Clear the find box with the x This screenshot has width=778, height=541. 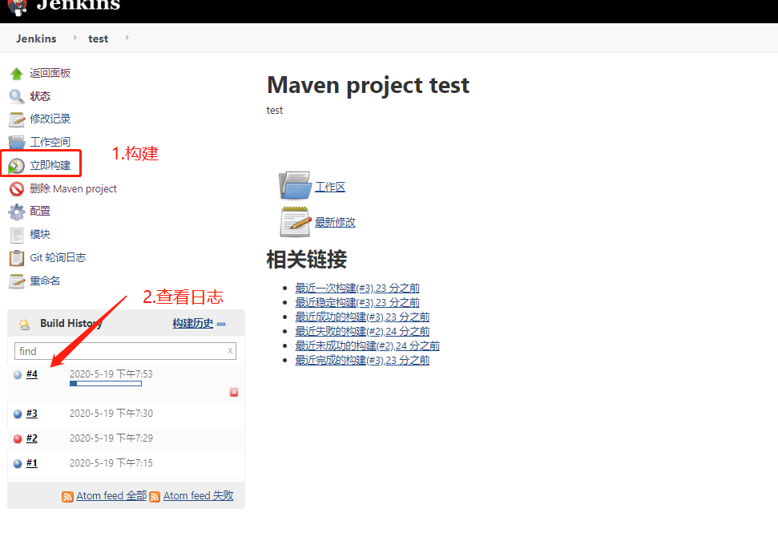pos(230,351)
